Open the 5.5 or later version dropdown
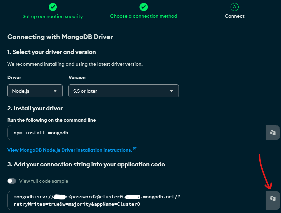 123,91
